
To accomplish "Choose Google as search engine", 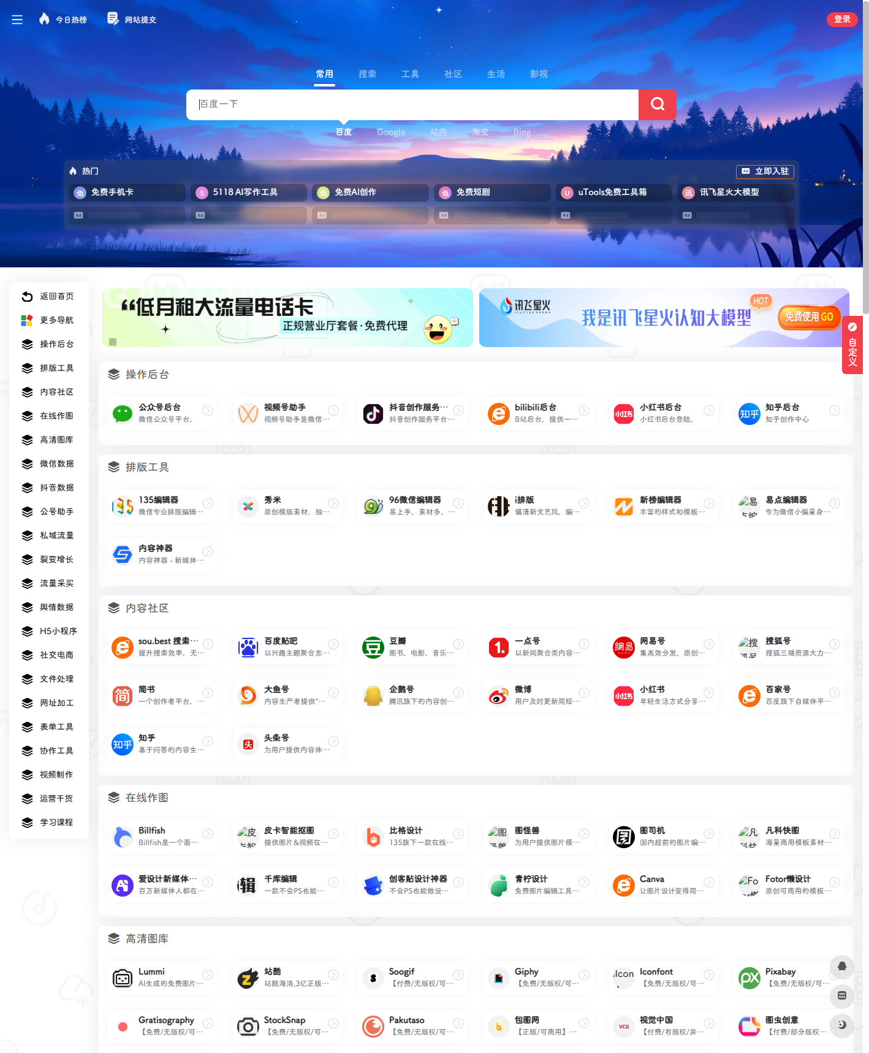I will pyautogui.click(x=391, y=132).
